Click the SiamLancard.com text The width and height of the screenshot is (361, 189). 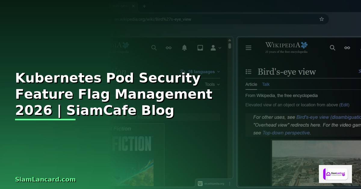coord(45,179)
